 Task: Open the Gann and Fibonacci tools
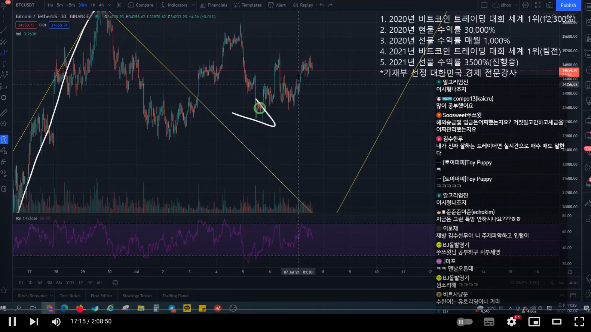pyautogui.click(x=4, y=41)
